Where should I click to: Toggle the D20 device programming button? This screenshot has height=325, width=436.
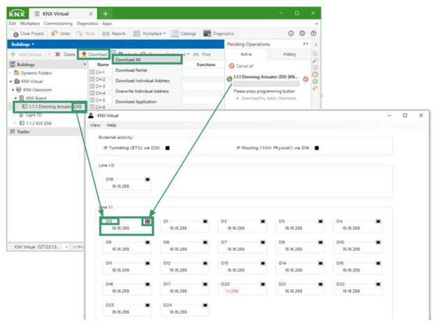pyautogui.click(x=263, y=284)
